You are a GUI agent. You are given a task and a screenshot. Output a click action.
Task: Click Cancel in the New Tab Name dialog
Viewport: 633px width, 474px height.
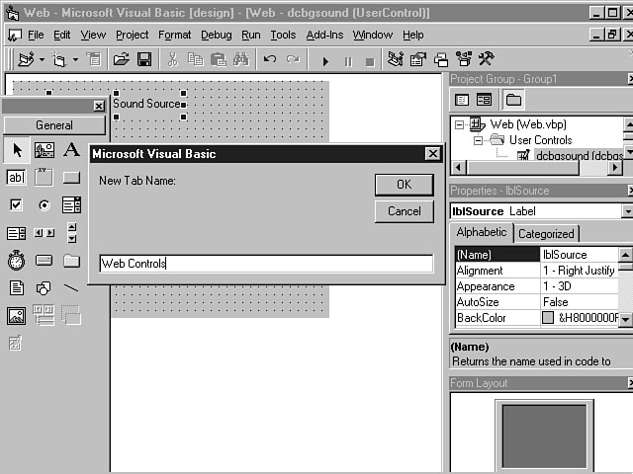(x=404, y=211)
